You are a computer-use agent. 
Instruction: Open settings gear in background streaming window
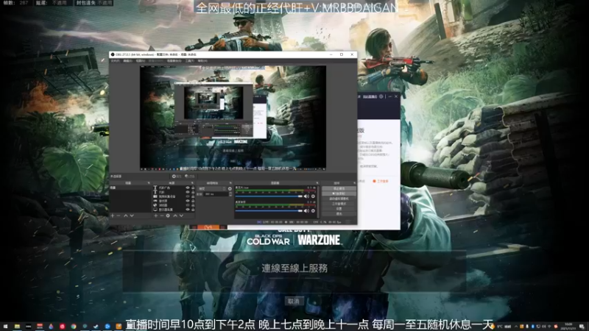[381, 96]
